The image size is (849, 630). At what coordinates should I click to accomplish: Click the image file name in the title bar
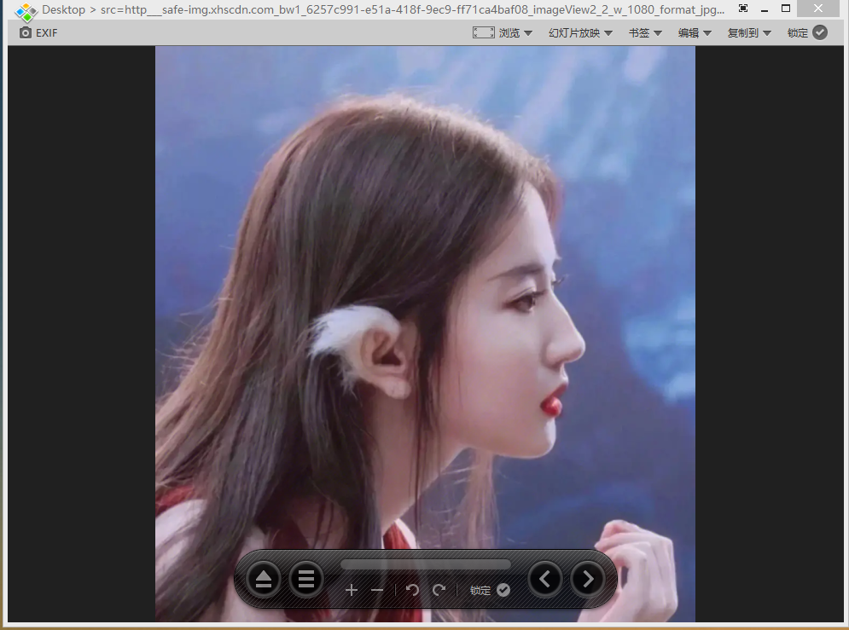[413, 9]
